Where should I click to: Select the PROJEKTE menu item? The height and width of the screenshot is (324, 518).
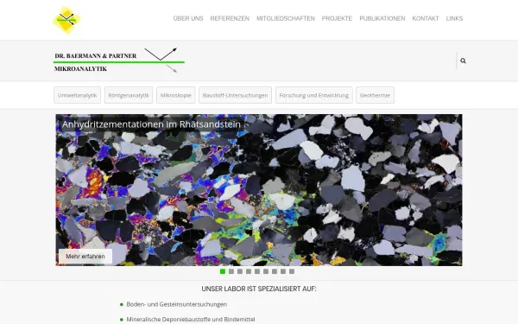337,18
